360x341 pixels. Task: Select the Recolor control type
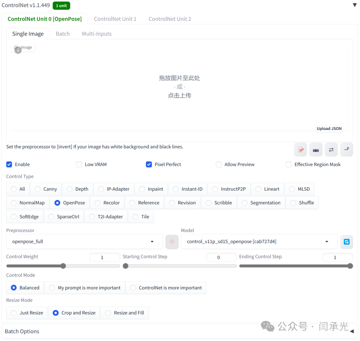click(107, 203)
